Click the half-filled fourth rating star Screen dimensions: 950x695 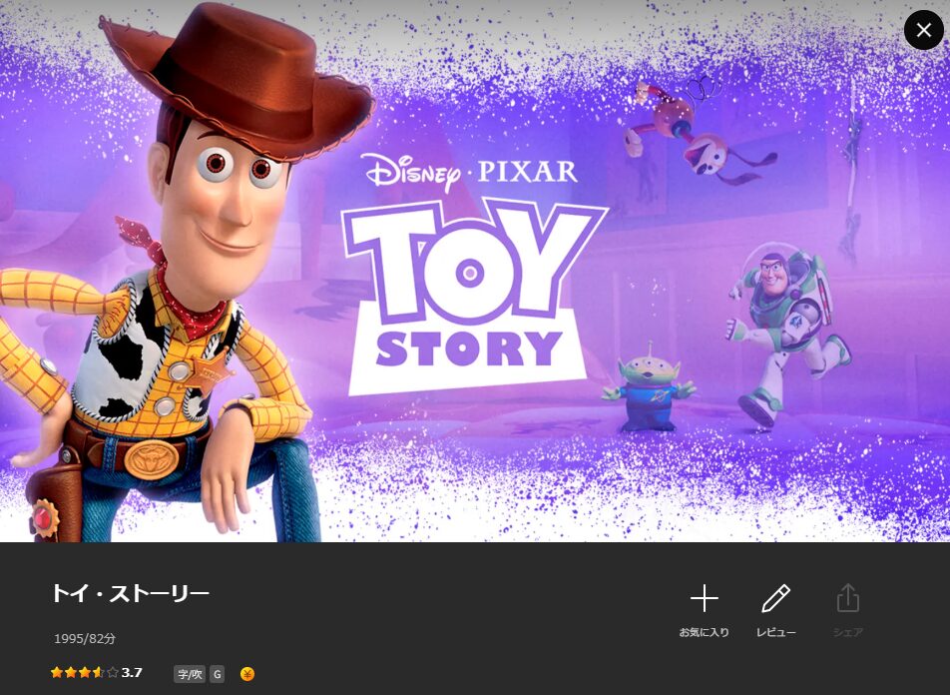coord(99,672)
